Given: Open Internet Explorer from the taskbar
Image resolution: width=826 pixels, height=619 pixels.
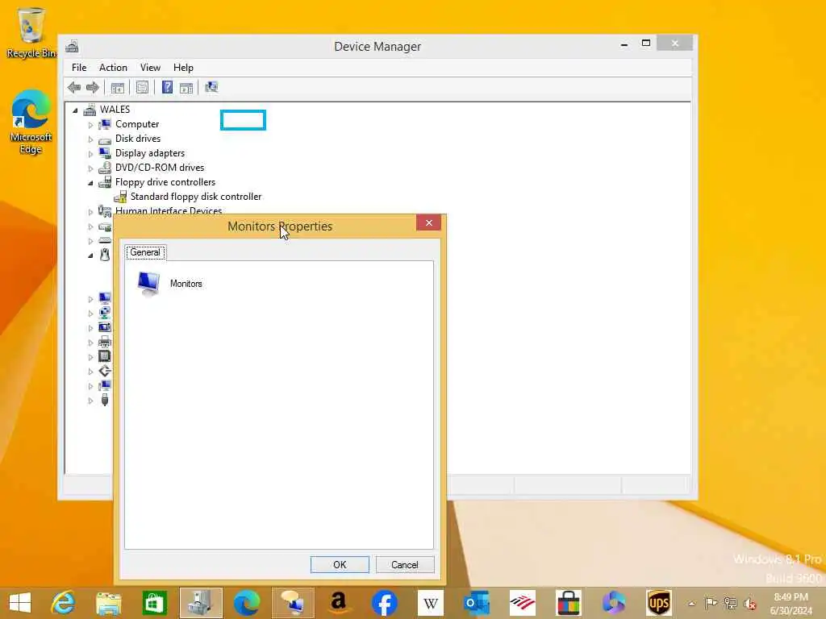Looking at the screenshot, I should 63,603.
